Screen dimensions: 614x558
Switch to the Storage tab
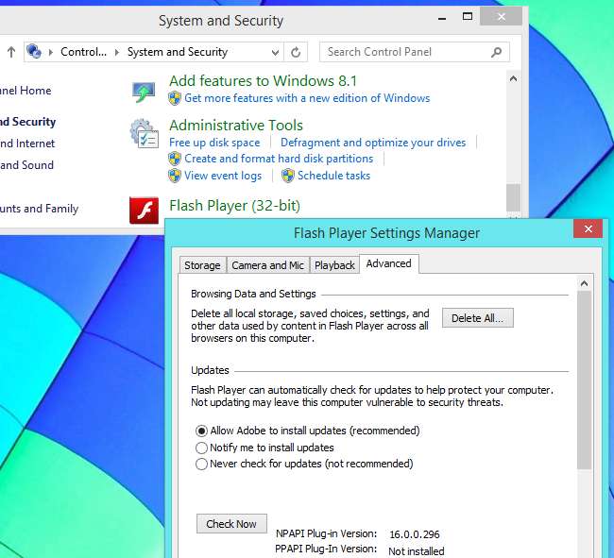coord(202,265)
